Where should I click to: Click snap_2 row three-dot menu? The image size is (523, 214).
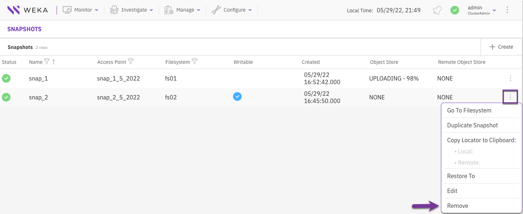[510, 97]
